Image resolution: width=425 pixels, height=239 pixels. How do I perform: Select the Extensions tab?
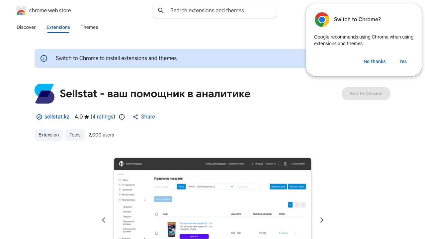click(58, 27)
